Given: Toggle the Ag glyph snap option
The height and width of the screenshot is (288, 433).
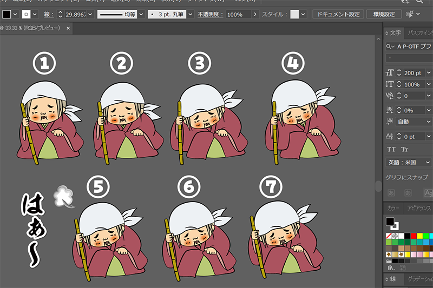Looking at the screenshot, I should (428, 192).
